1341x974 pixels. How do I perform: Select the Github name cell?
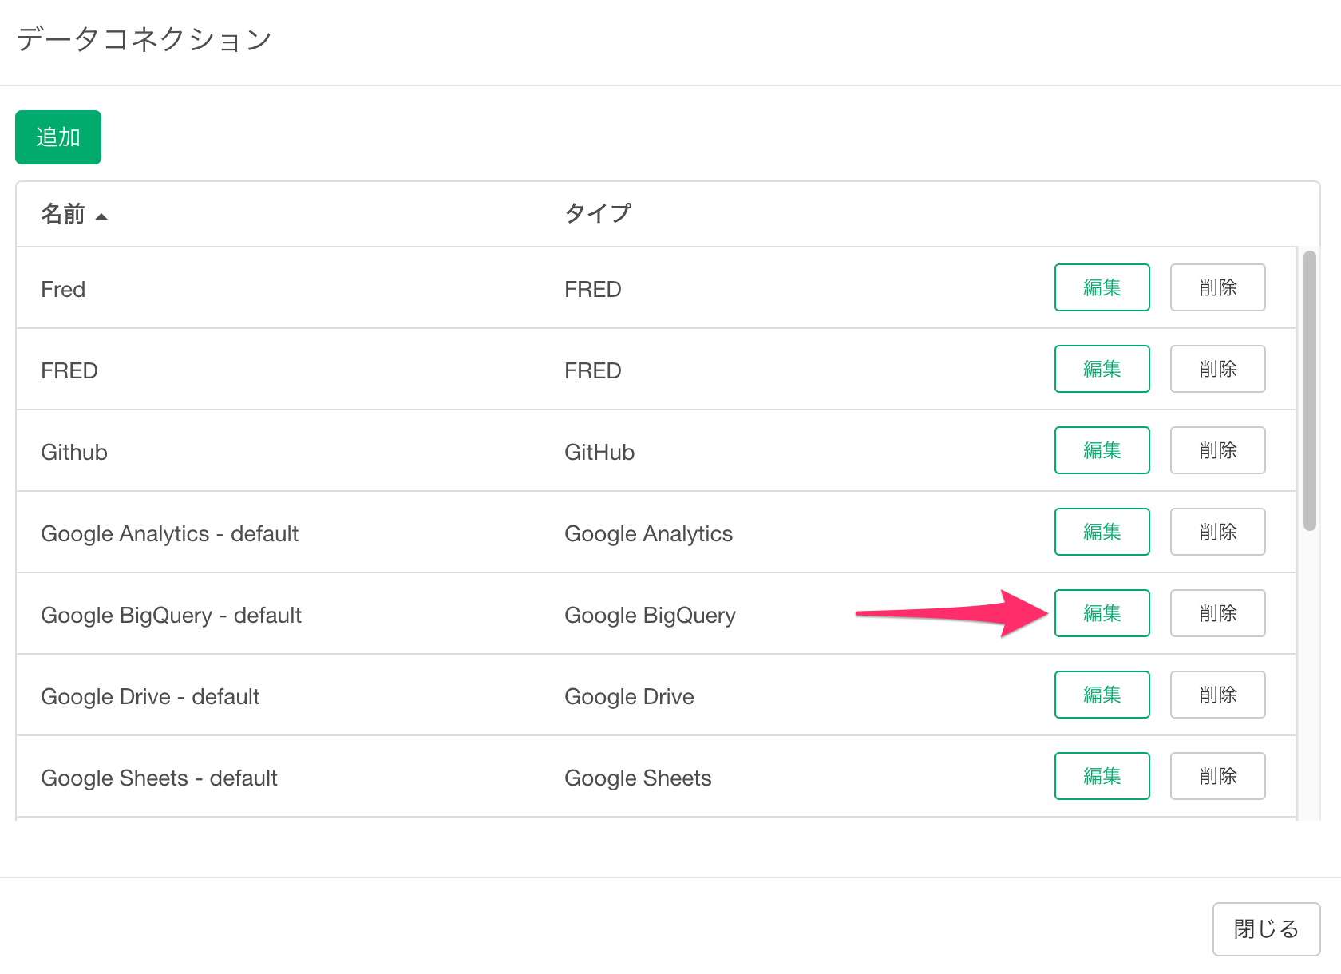coord(74,452)
